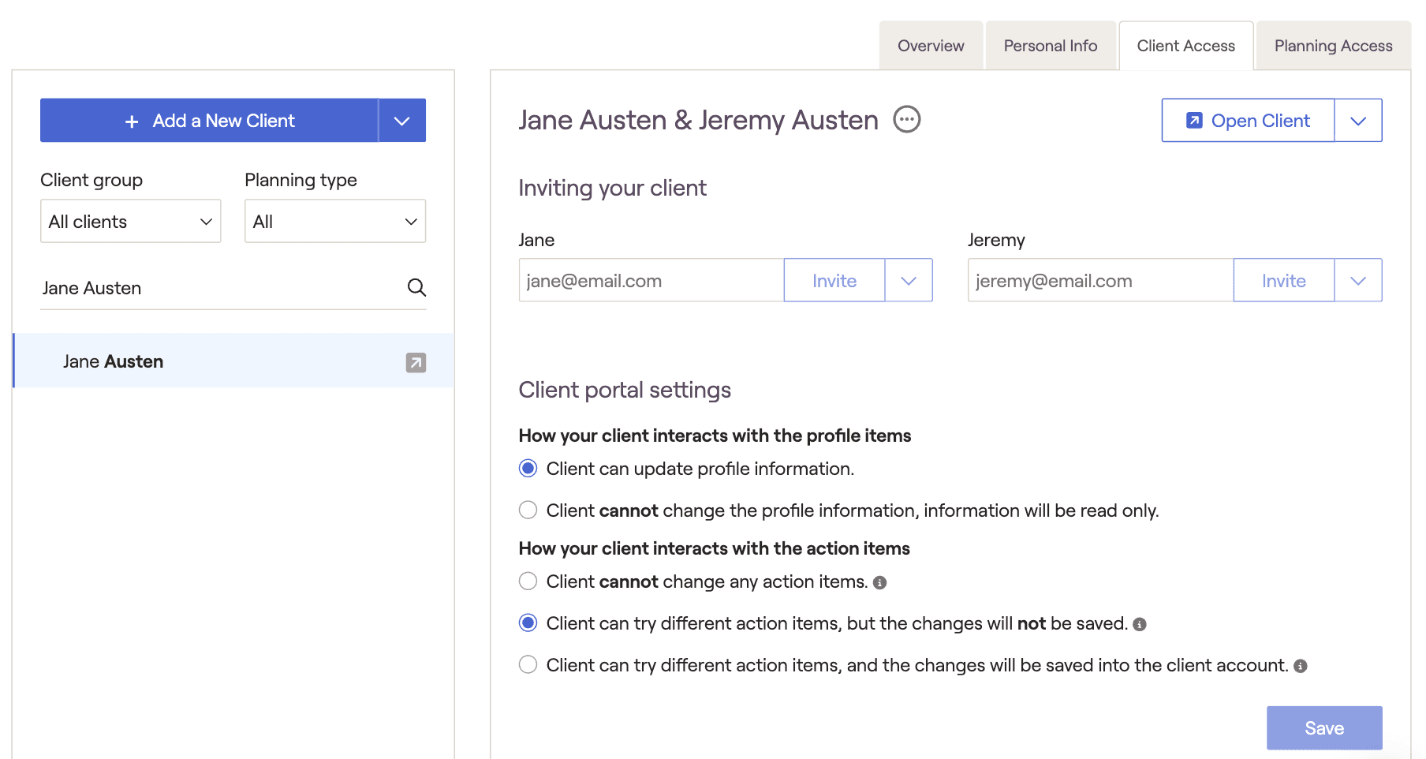
Task: Click the search magnifier icon
Action: (x=416, y=288)
